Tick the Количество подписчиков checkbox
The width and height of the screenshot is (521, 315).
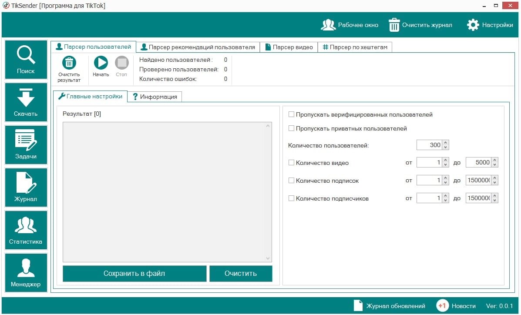tap(291, 198)
